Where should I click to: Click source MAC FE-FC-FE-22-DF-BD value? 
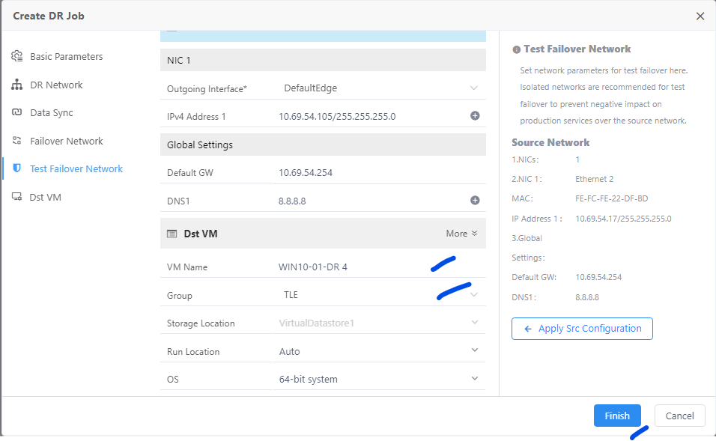click(x=611, y=198)
